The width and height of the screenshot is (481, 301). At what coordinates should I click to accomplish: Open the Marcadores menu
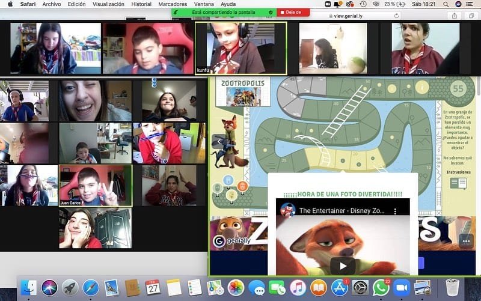(x=172, y=4)
